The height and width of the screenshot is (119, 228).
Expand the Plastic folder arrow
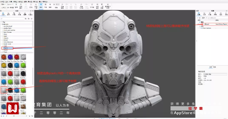(x=2, y=48)
